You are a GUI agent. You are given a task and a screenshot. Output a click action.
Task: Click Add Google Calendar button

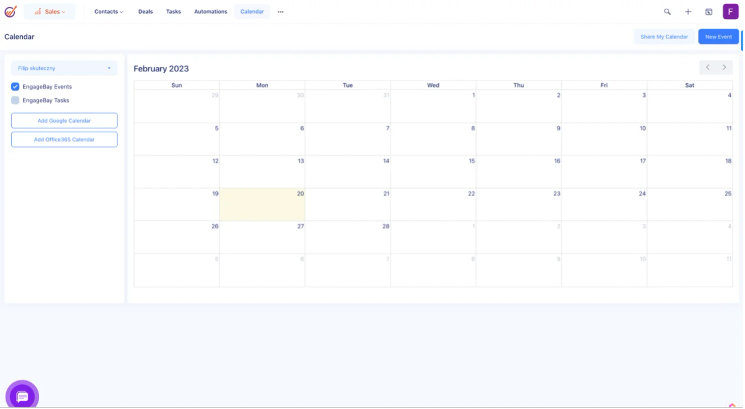click(x=65, y=120)
